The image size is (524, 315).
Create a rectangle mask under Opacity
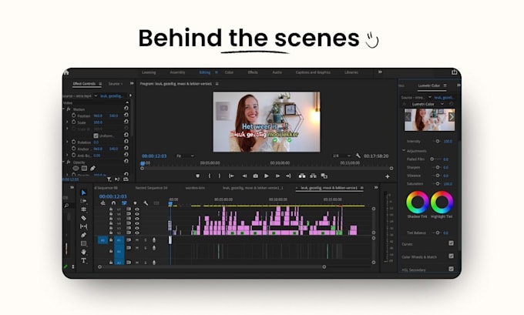[84, 168]
